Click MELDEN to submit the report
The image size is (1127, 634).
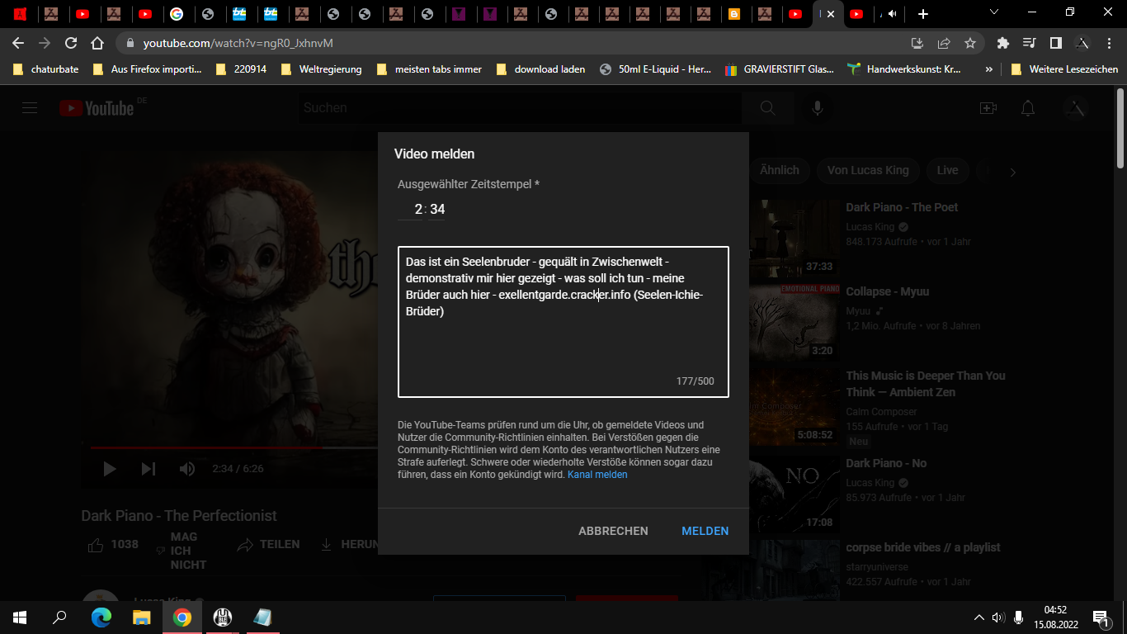coord(705,531)
